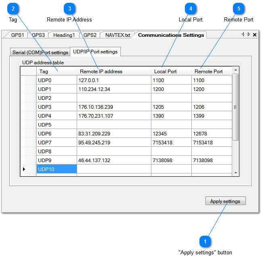
Task: Select the UDP7 tag cell
Action: (57, 142)
